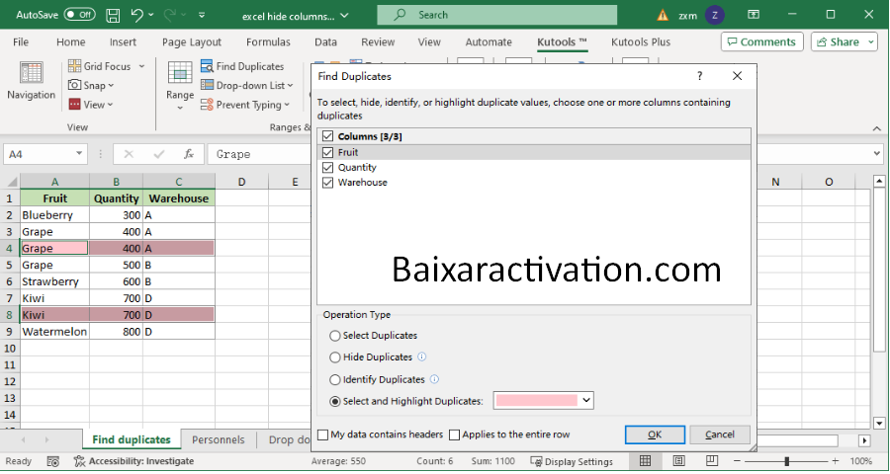Switch to Page Layout view in status bar
The image size is (890, 474).
(x=678, y=461)
